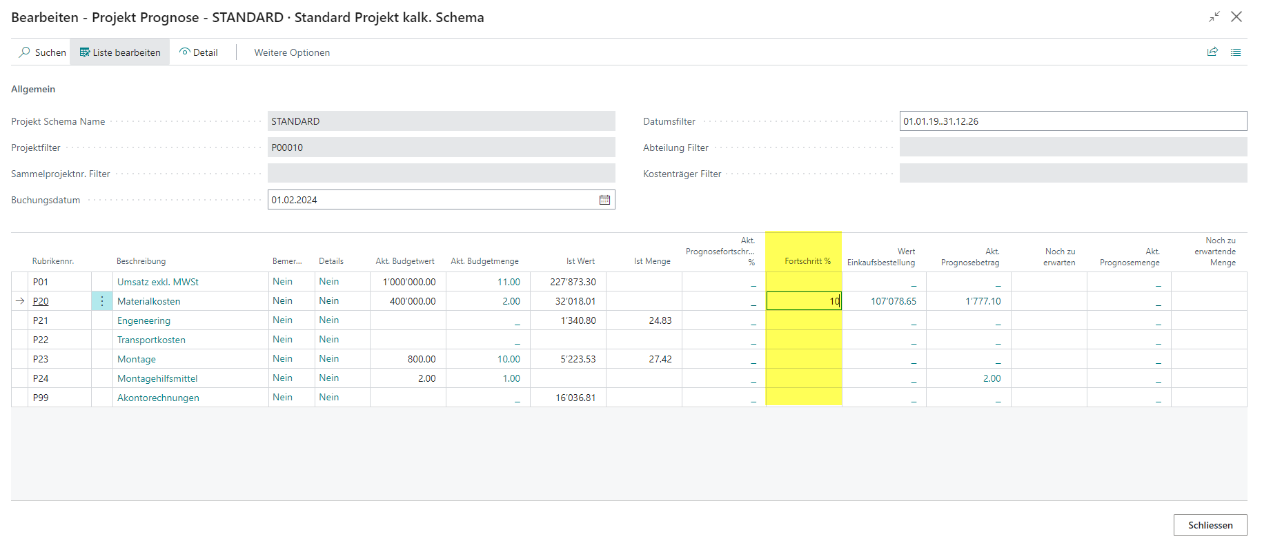Collapse the Allgemein section heading

(33, 89)
